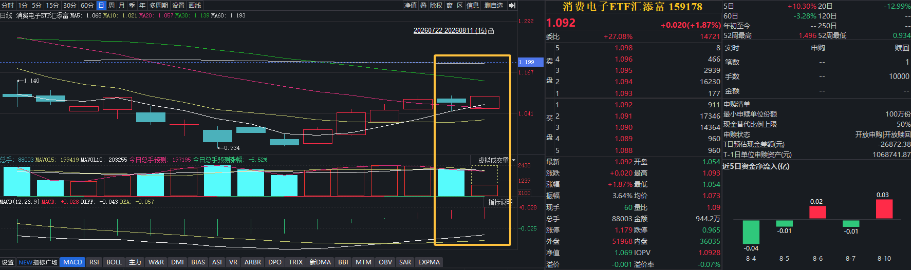Click the 消费电子ETF汇添富 159178 title
The height and width of the screenshot is (270, 911).
(x=633, y=7)
